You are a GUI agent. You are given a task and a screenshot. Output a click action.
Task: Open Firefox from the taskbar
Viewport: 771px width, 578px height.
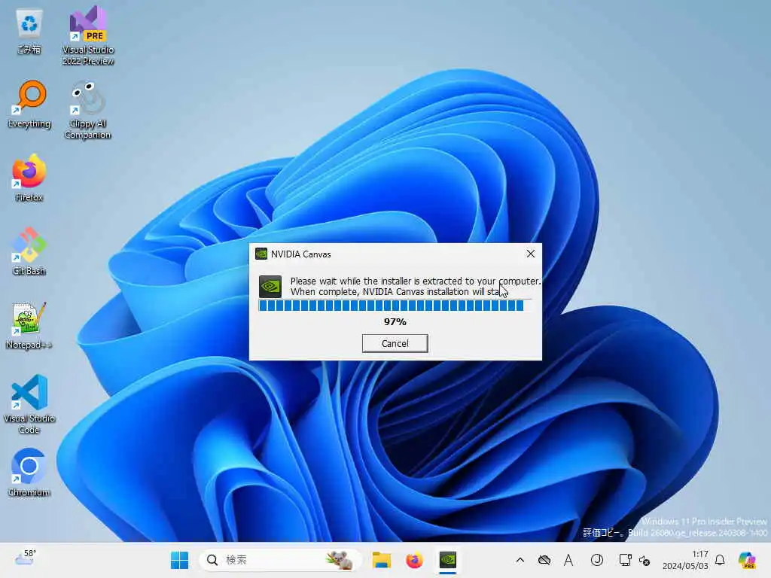click(415, 560)
